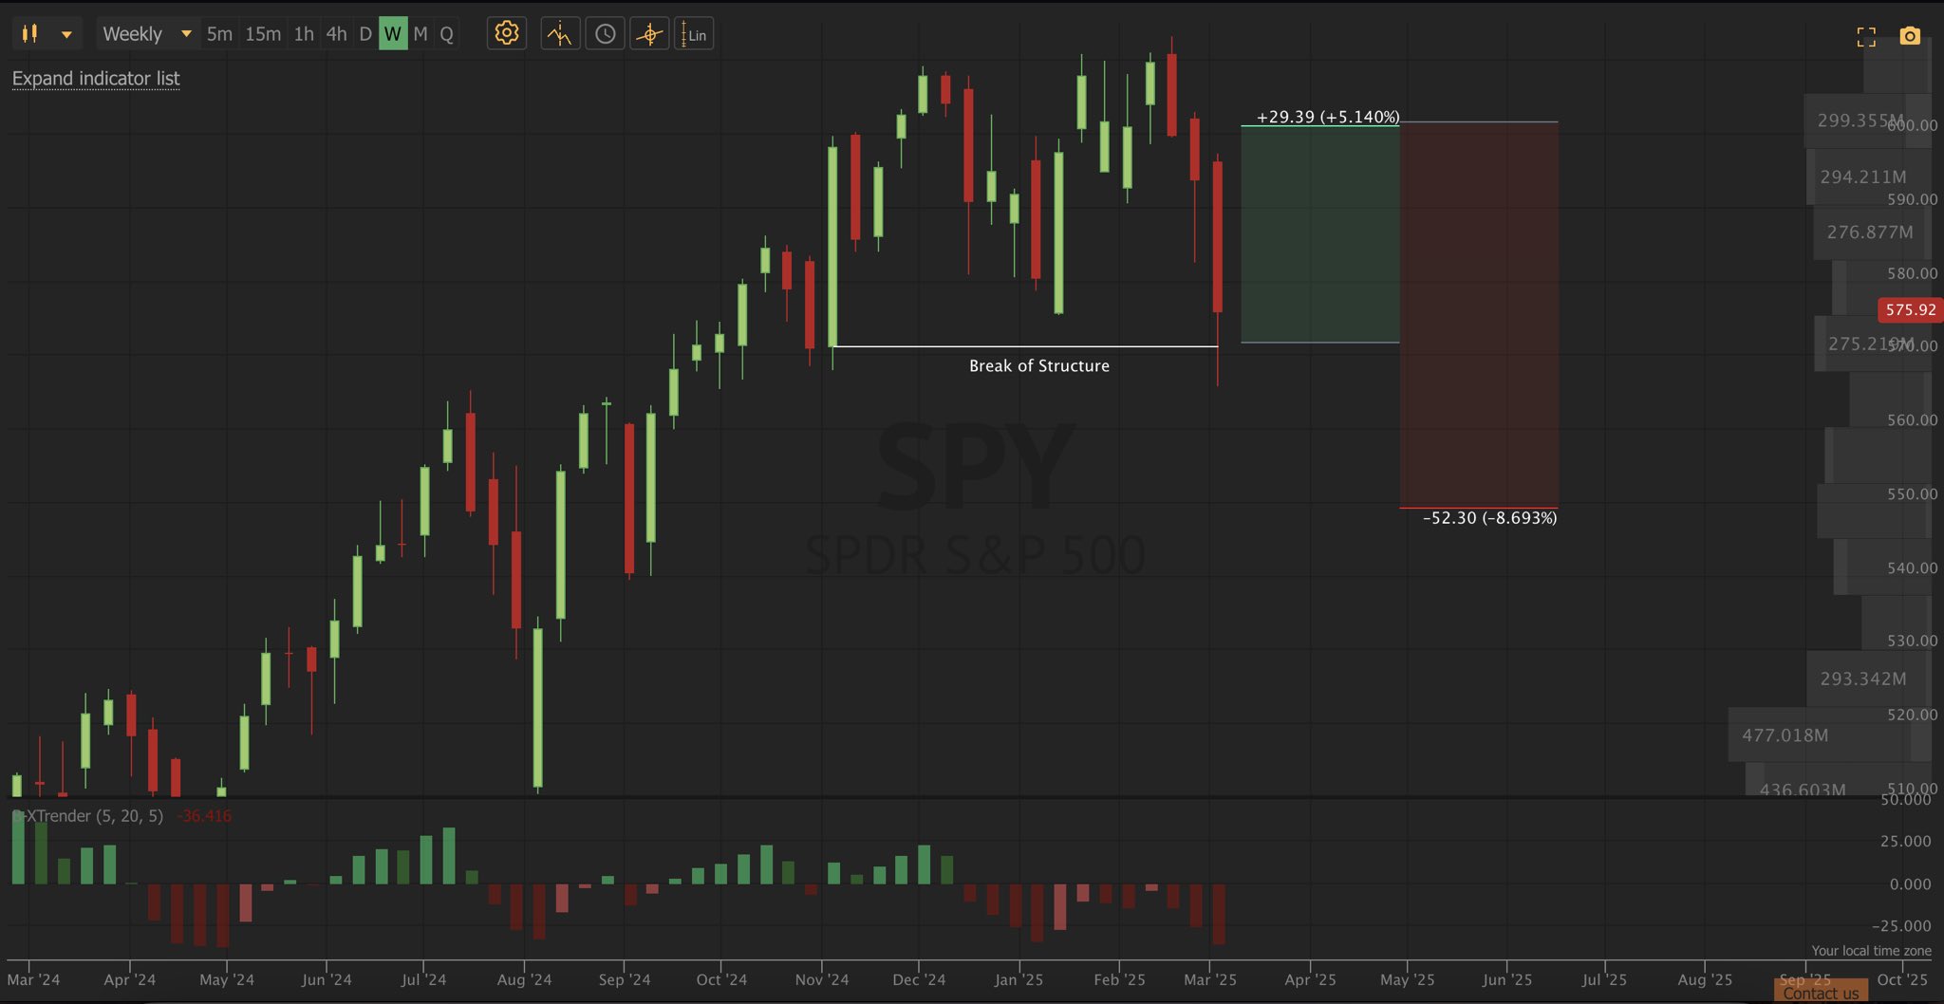Open the chart type dropdown arrow

(66, 35)
